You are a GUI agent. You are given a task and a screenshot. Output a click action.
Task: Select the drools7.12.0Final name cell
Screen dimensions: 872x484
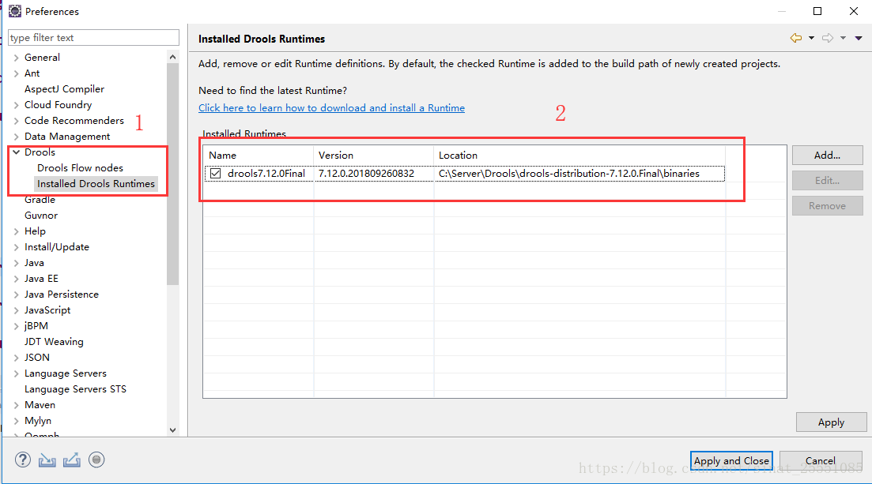266,174
